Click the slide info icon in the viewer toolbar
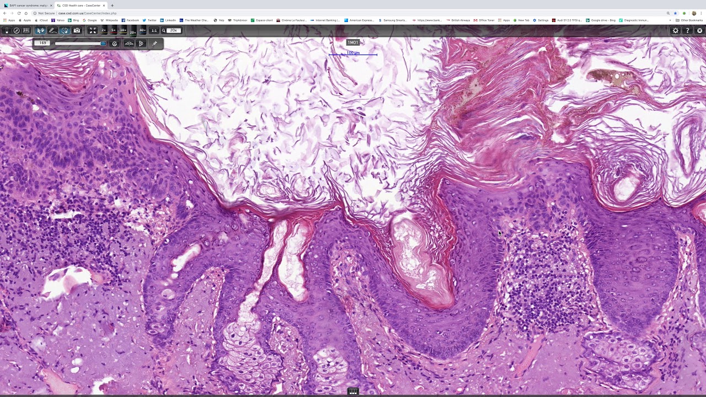 (x=7, y=30)
